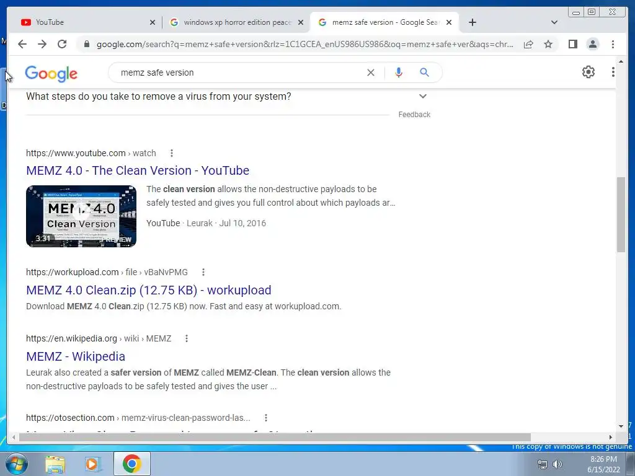
Task: Open the Chrome three-dot menu
Action: tap(613, 44)
